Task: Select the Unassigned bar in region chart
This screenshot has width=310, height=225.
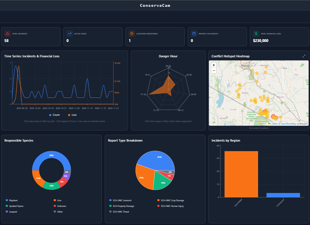Action: coord(283,195)
